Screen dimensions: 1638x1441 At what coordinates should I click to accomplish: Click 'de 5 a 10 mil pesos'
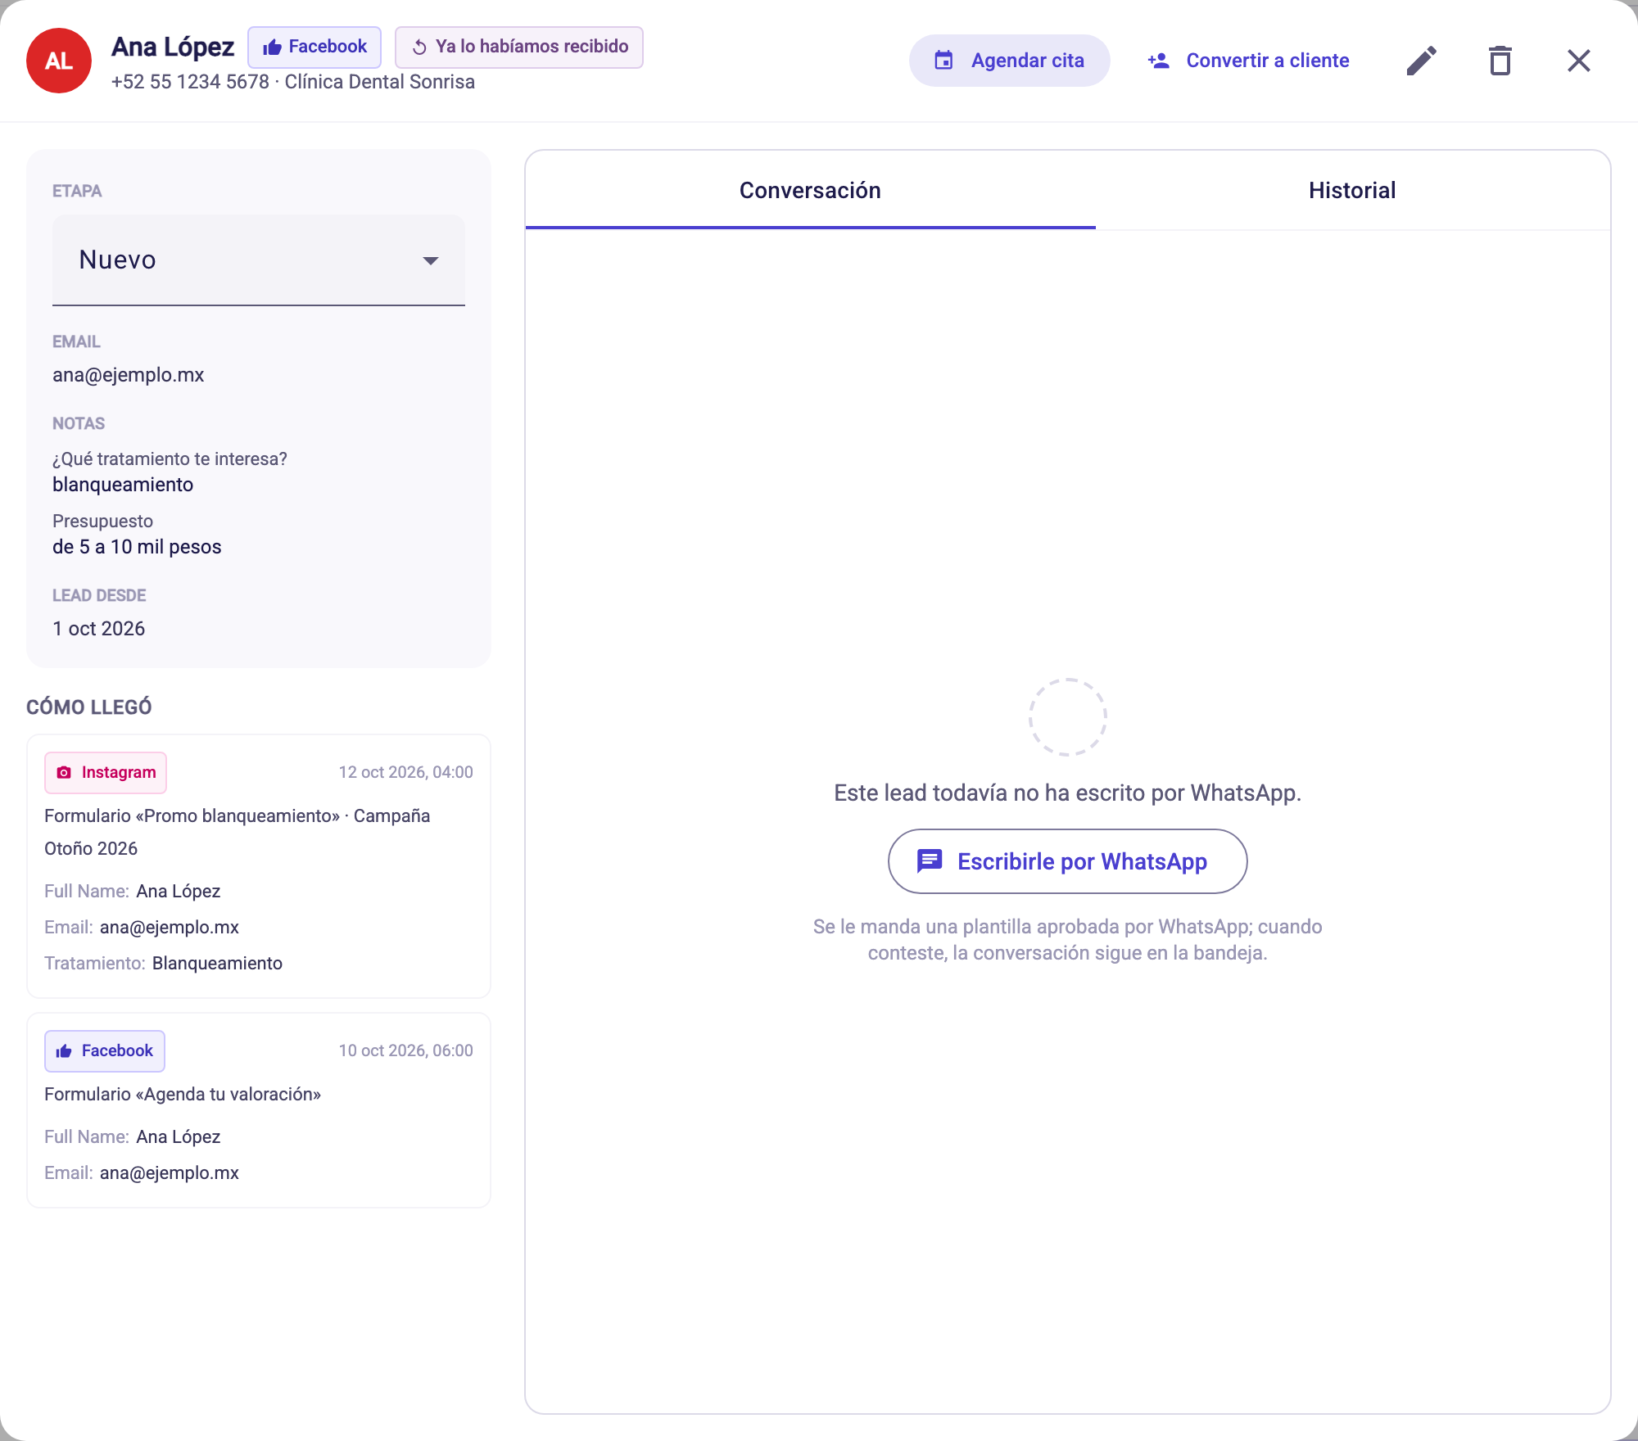pyautogui.click(x=137, y=547)
